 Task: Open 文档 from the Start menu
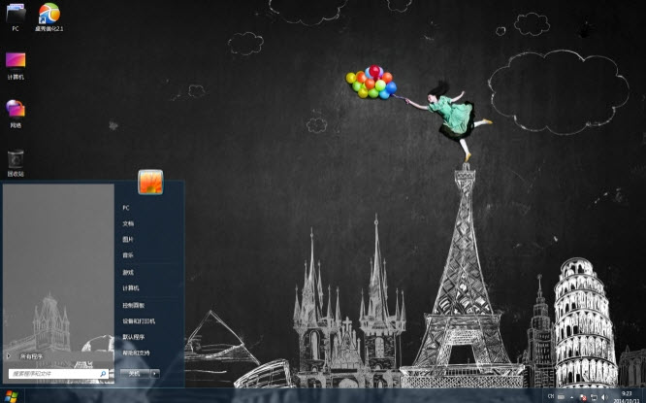pos(128,223)
